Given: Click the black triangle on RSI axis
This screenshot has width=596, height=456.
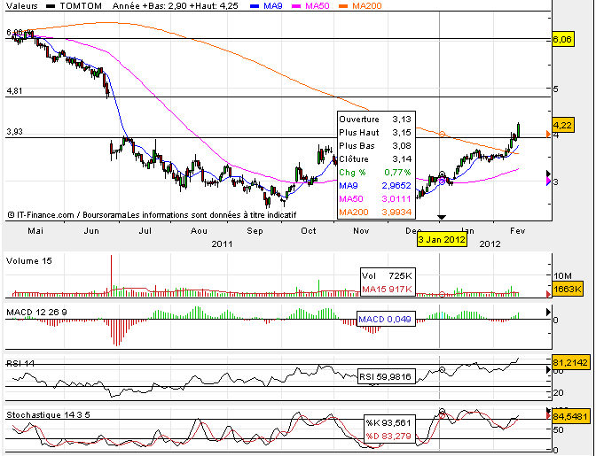Looking at the screenshot, I should pyautogui.click(x=548, y=369).
